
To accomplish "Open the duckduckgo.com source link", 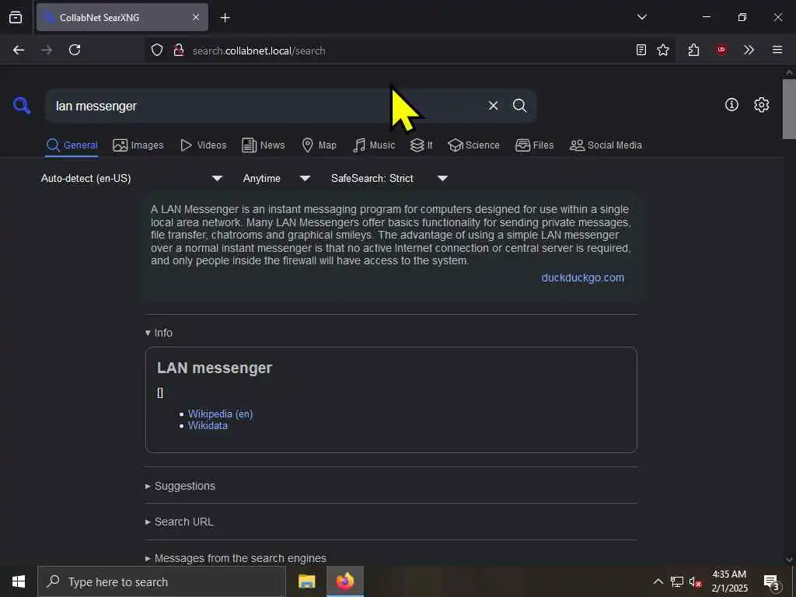I will (x=583, y=278).
